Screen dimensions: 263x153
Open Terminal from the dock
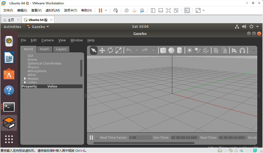(9, 107)
